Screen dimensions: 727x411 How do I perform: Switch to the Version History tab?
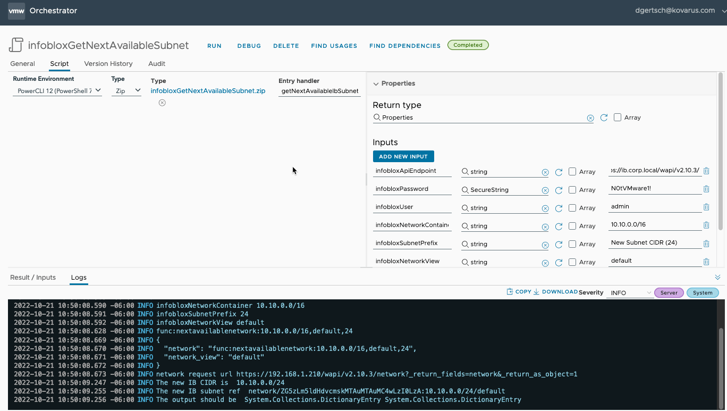(x=108, y=64)
